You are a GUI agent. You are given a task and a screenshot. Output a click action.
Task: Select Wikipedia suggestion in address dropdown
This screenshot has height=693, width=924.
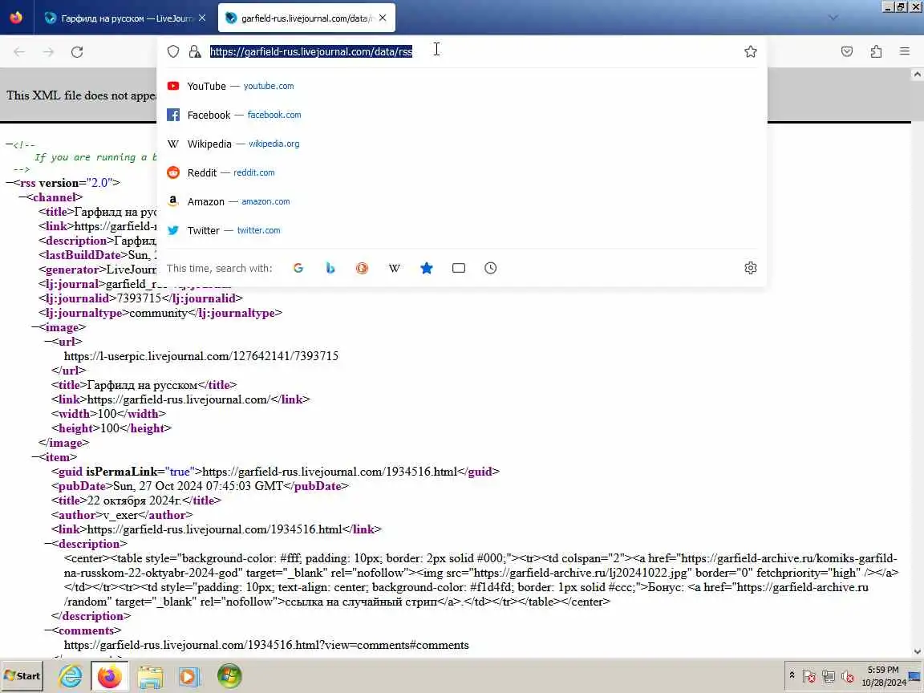[462, 144]
